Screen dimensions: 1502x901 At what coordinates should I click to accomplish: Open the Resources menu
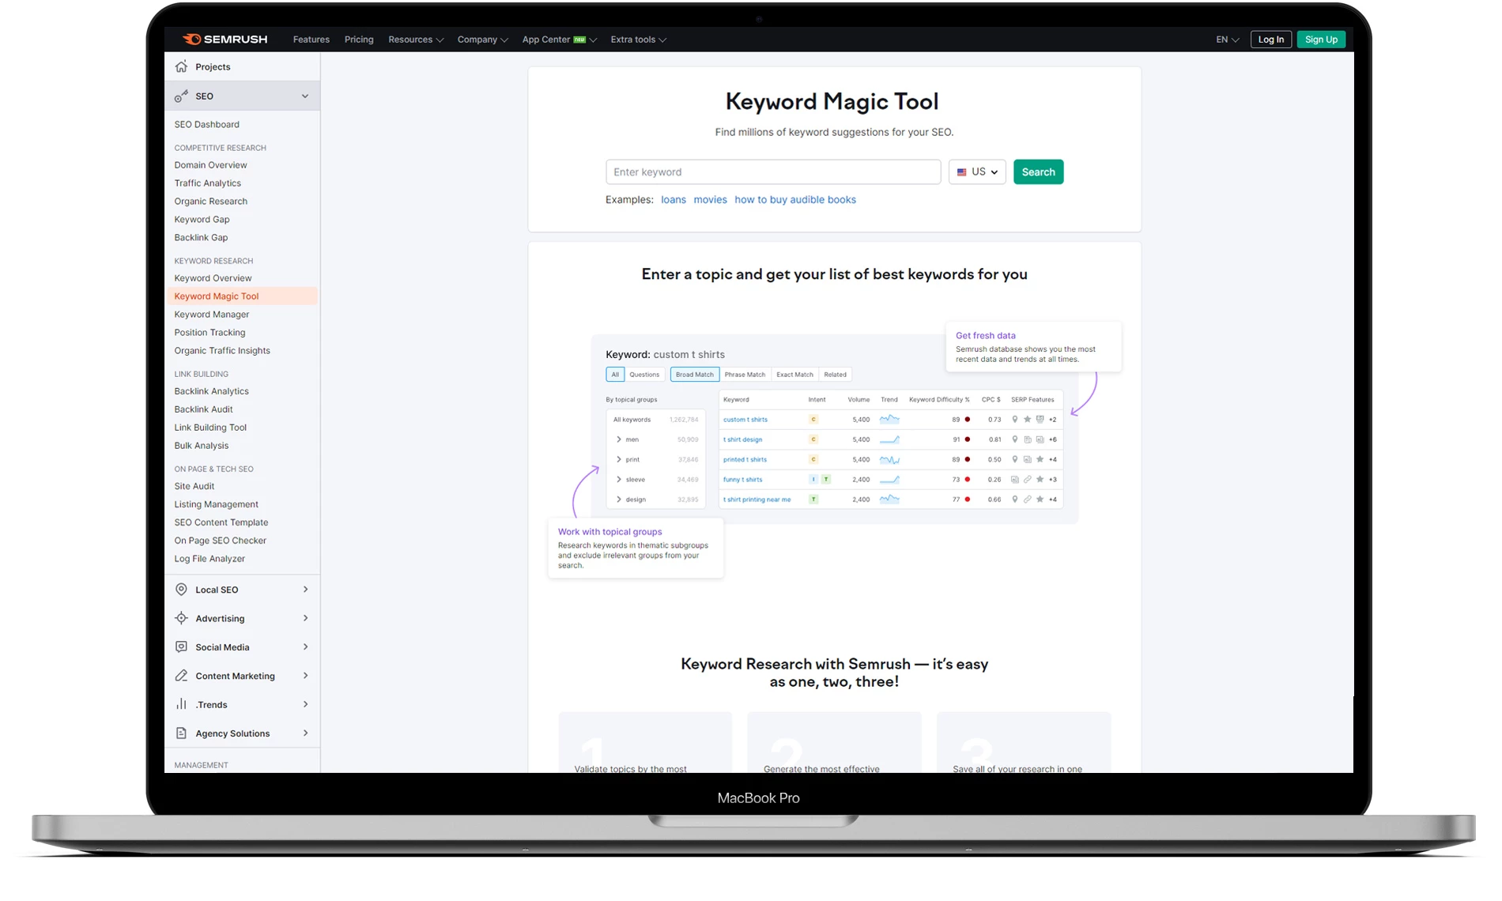point(416,40)
